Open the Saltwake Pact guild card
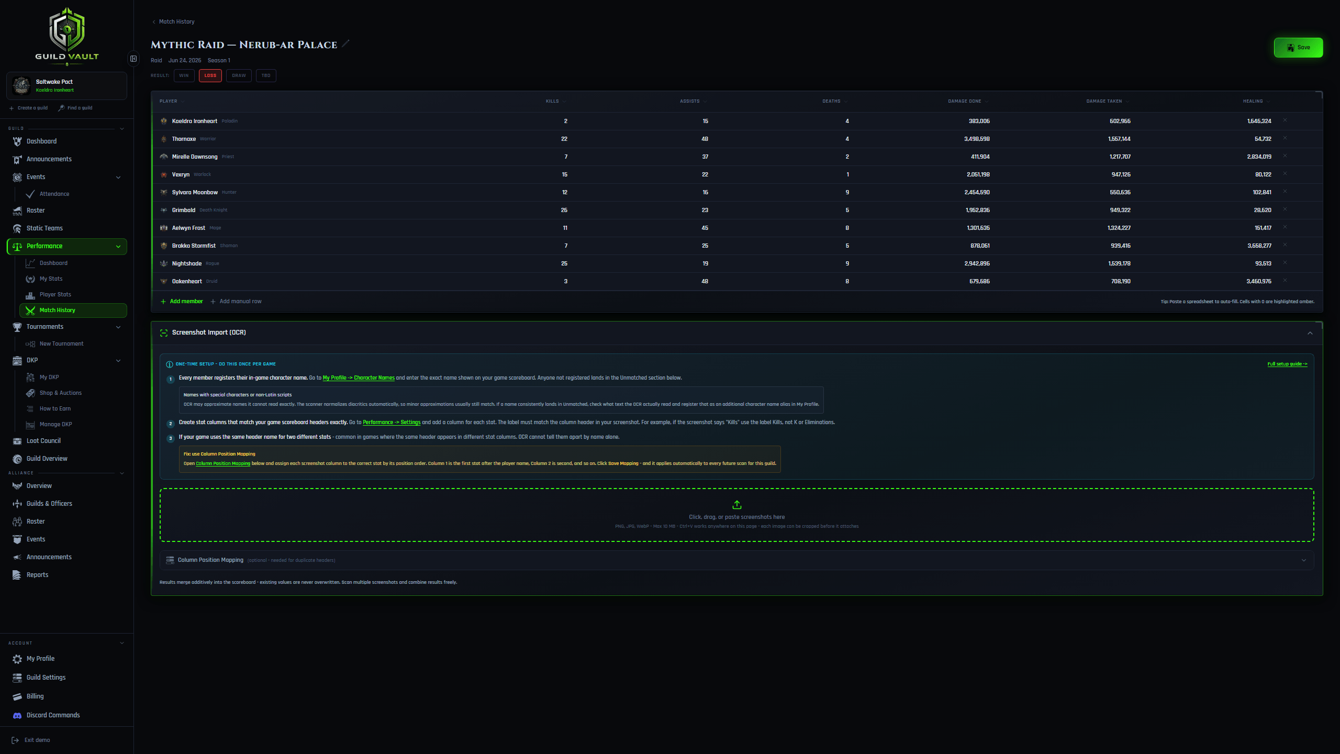Screen dimensions: 1340x754 tap(67, 85)
